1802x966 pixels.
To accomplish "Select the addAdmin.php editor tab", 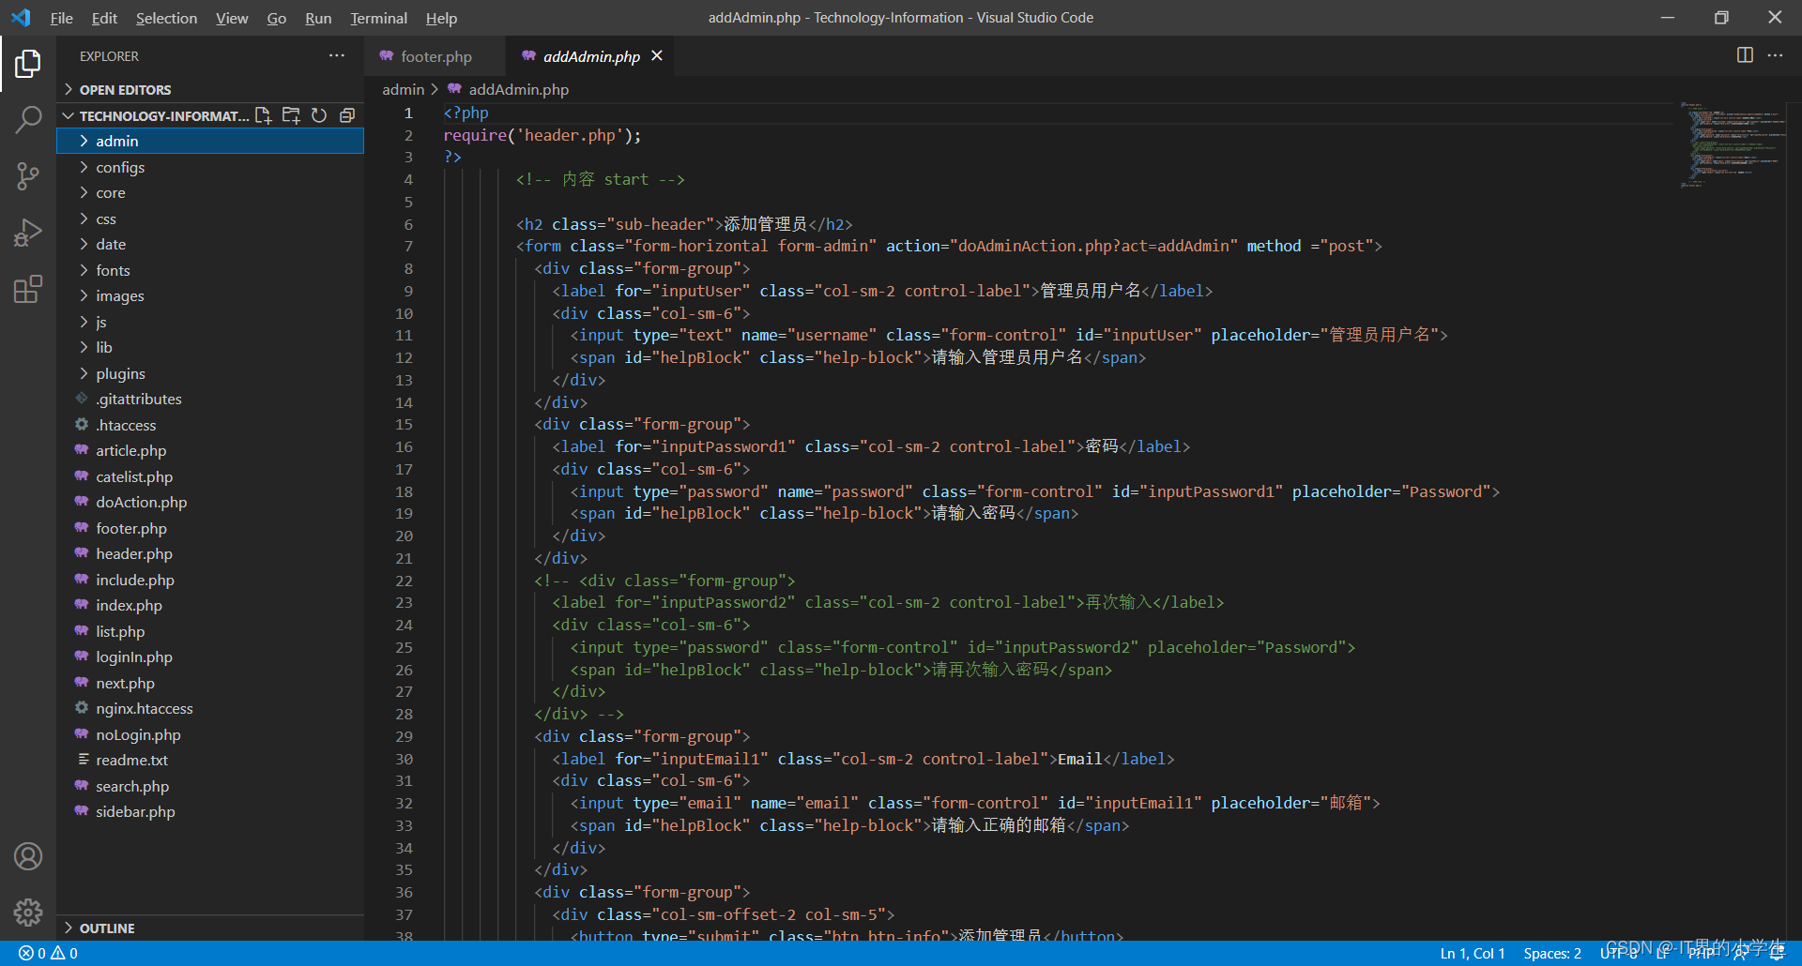I will [591, 56].
